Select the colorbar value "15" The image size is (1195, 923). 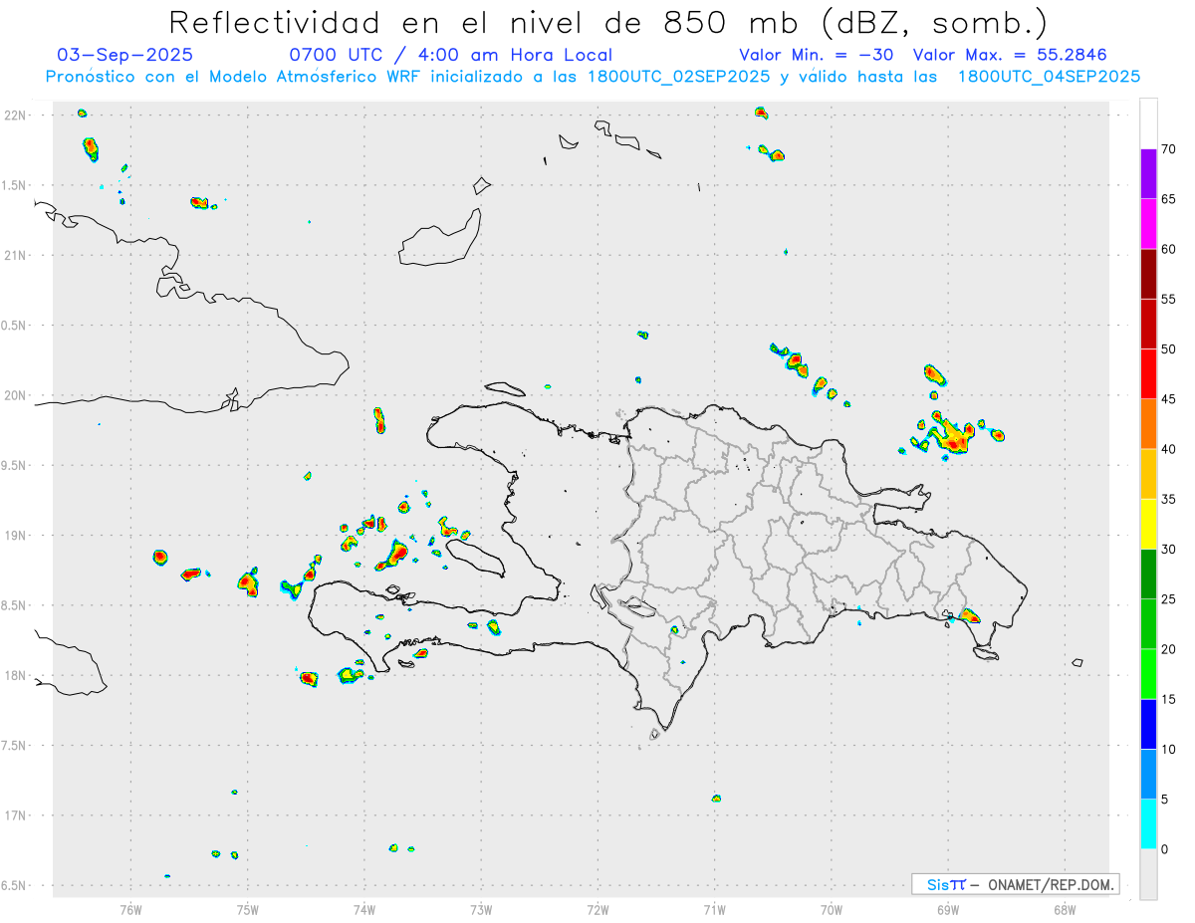pos(1169,699)
